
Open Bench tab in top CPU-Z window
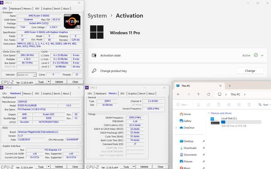pyautogui.click(x=57, y=9)
